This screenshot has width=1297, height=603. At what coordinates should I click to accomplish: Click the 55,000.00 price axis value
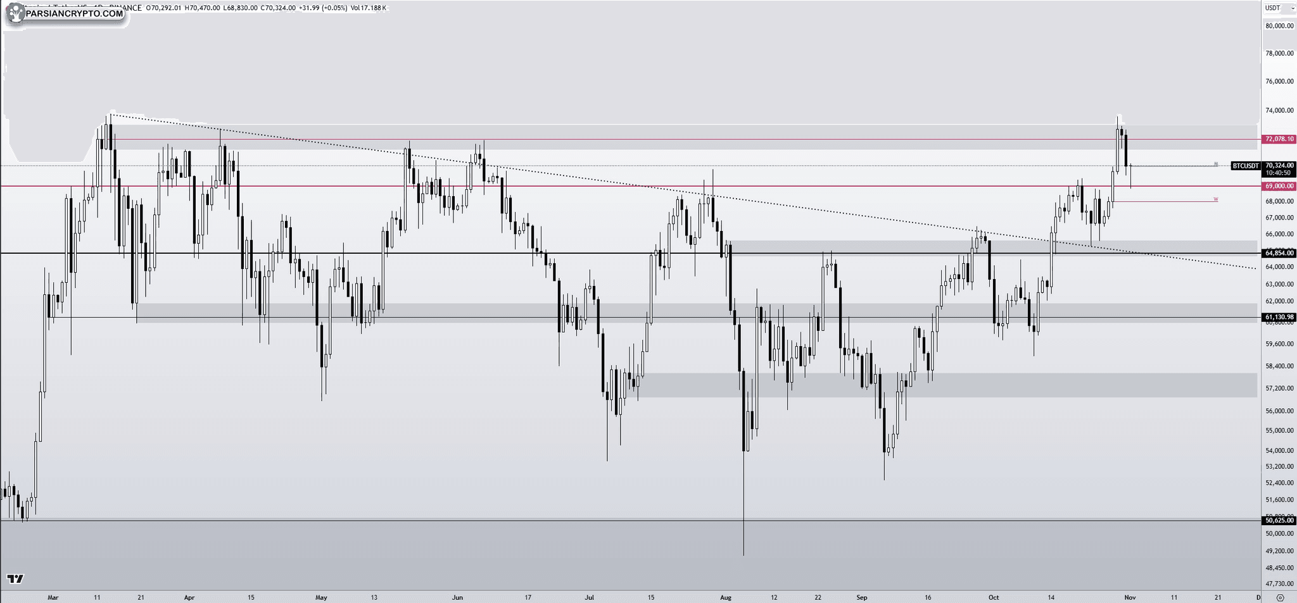point(1279,431)
